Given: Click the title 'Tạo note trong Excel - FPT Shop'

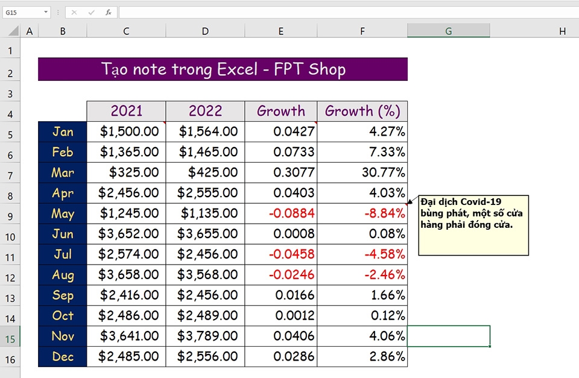Looking at the screenshot, I should 223,69.
